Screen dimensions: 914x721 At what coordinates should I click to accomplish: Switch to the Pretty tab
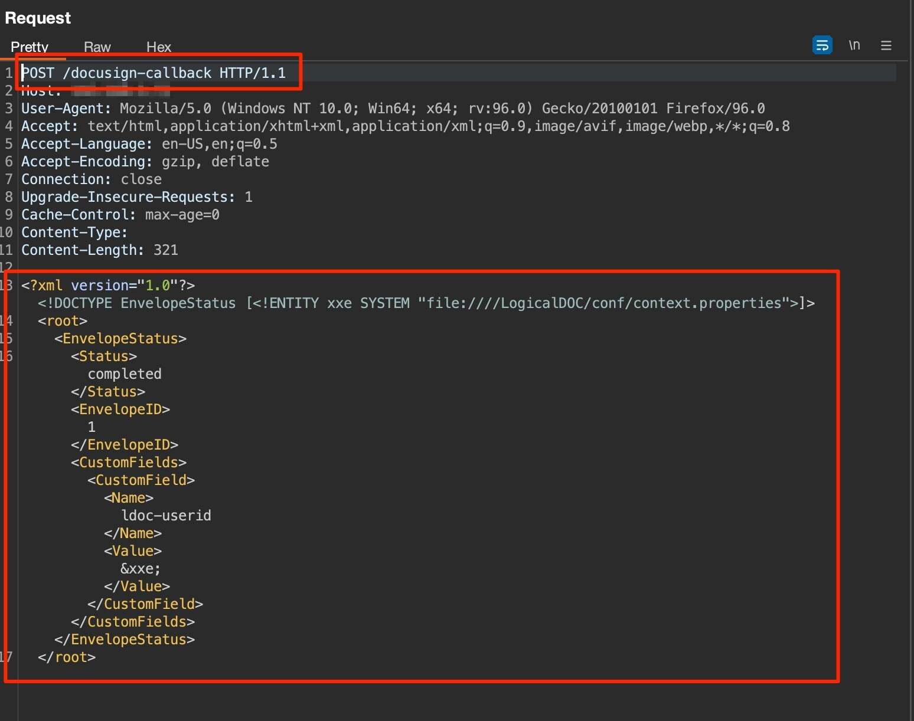(30, 47)
